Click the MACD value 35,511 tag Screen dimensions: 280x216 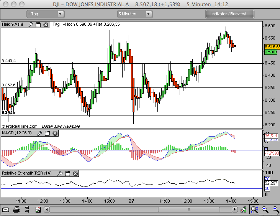pos(271,136)
